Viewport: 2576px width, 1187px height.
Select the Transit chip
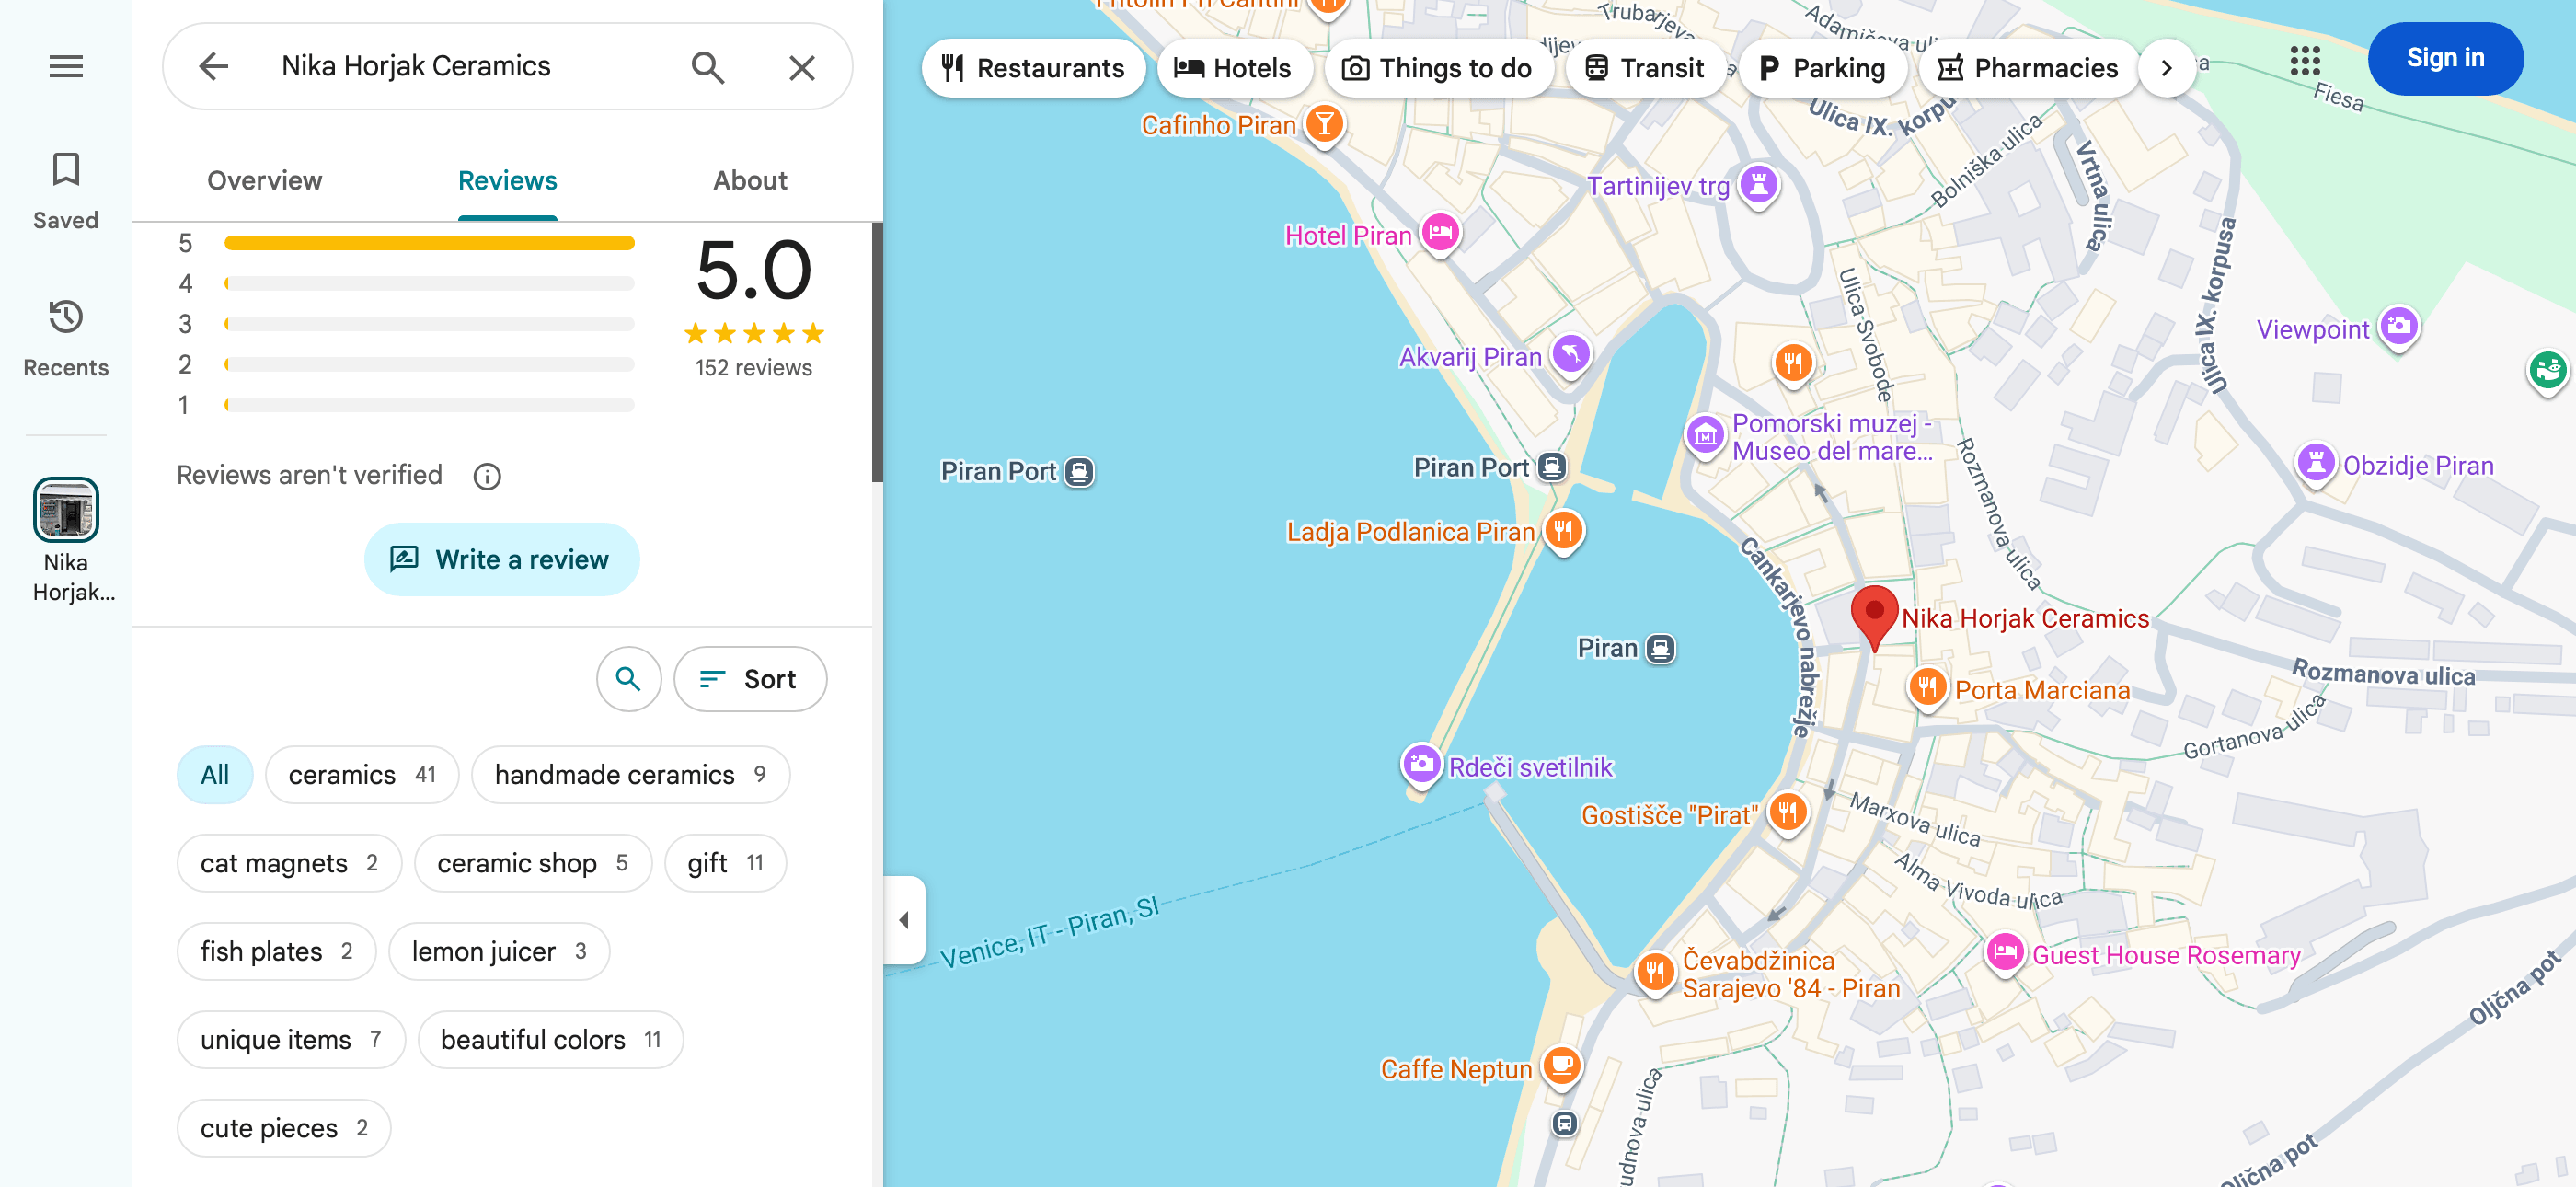pyautogui.click(x=1644, y=68)
